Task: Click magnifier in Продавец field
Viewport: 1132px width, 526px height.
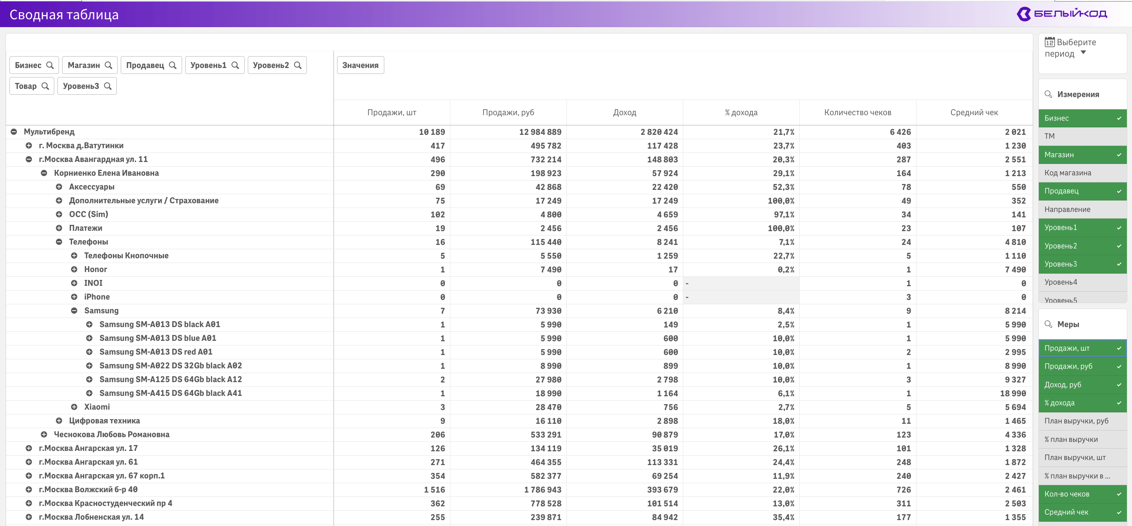Action: [x=172, y=65]
